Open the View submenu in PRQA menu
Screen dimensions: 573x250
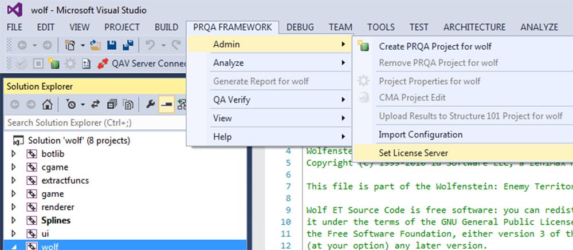(269, 118)
